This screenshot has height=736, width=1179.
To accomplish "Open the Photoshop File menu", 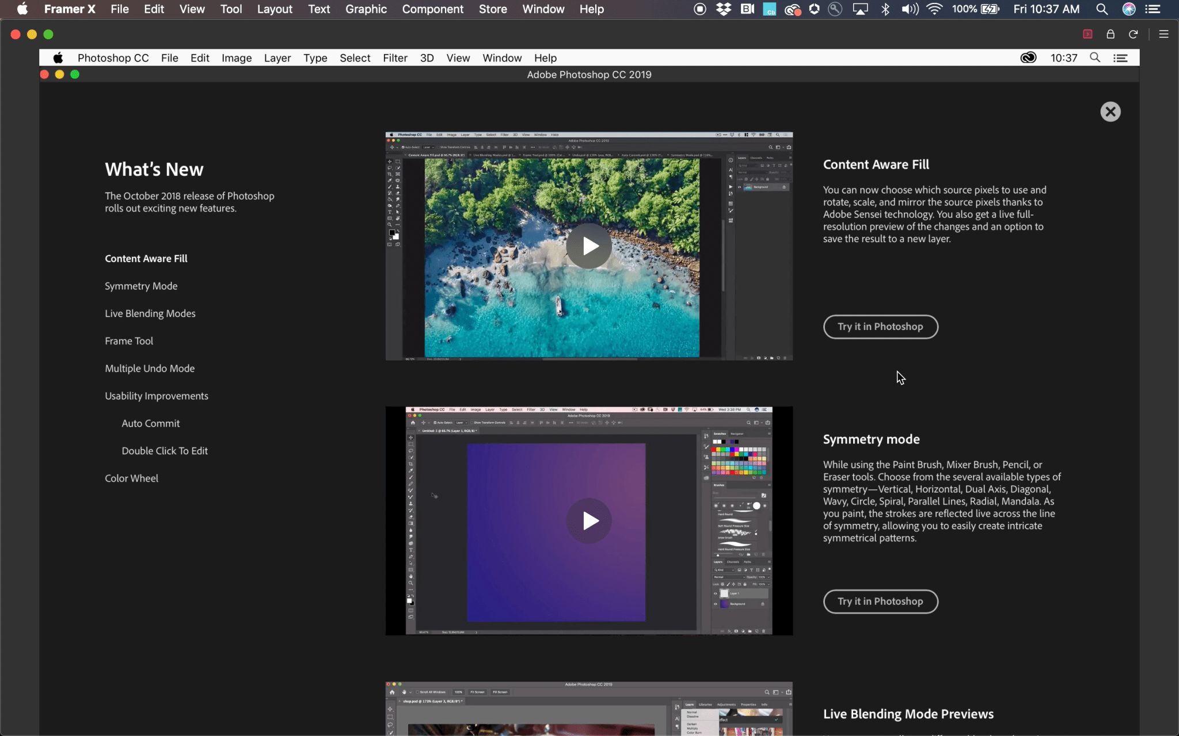I will [x=170, y=58].
